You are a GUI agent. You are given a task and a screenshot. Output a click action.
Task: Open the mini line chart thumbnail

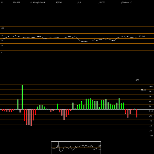(x=76, y=148)
